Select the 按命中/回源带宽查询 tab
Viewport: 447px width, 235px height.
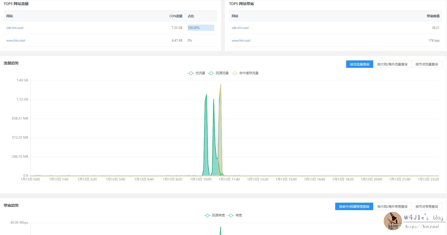pyautogui.click(x=354, y=207)
